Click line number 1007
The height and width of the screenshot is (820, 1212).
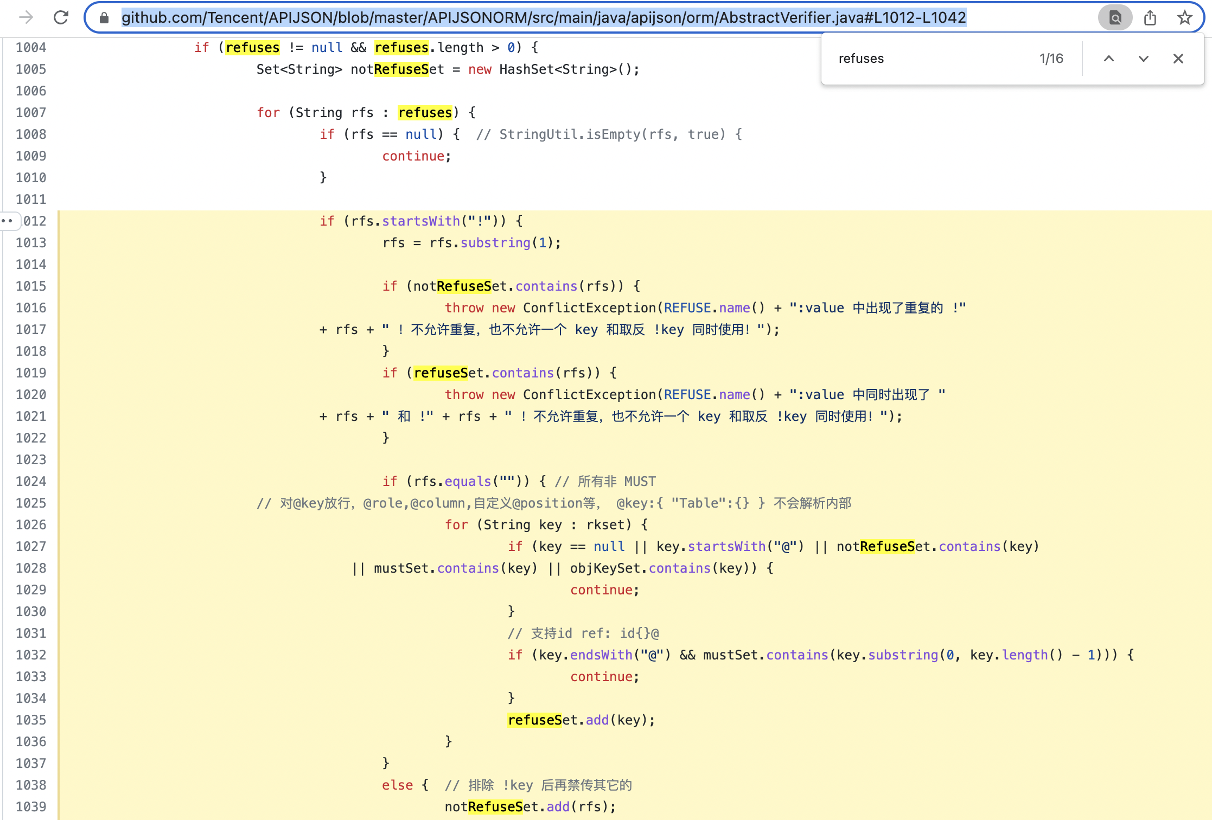pos(31,113)
